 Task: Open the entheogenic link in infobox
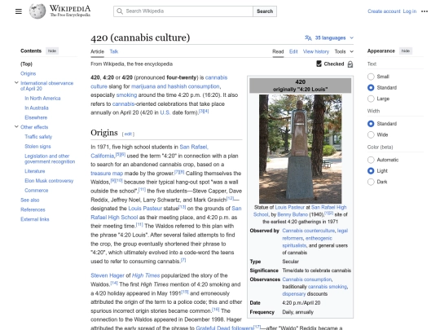pyautogui.click(x=319, y=238)
